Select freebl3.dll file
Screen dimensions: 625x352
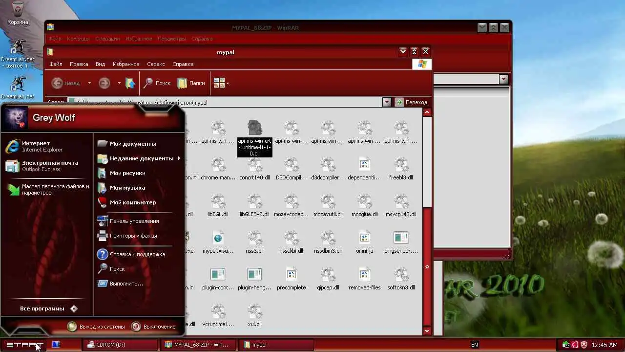(401, 169)
